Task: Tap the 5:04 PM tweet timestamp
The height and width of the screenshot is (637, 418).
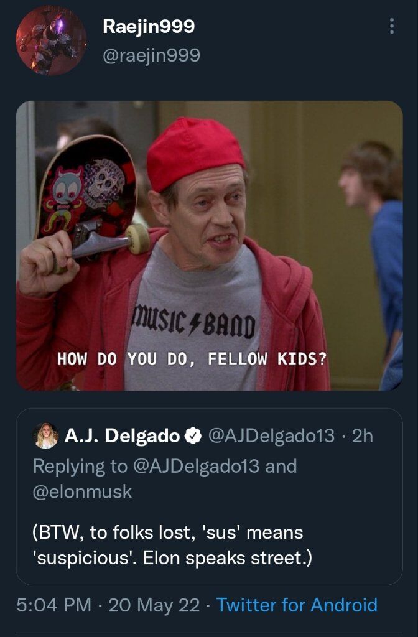Action: (x=54, y=605)
